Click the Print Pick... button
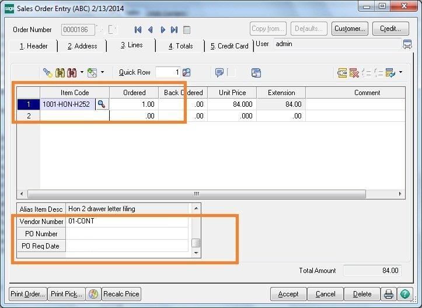Image resolution: width=422 pixels, height=308 pixels. (x=67, y=294)
